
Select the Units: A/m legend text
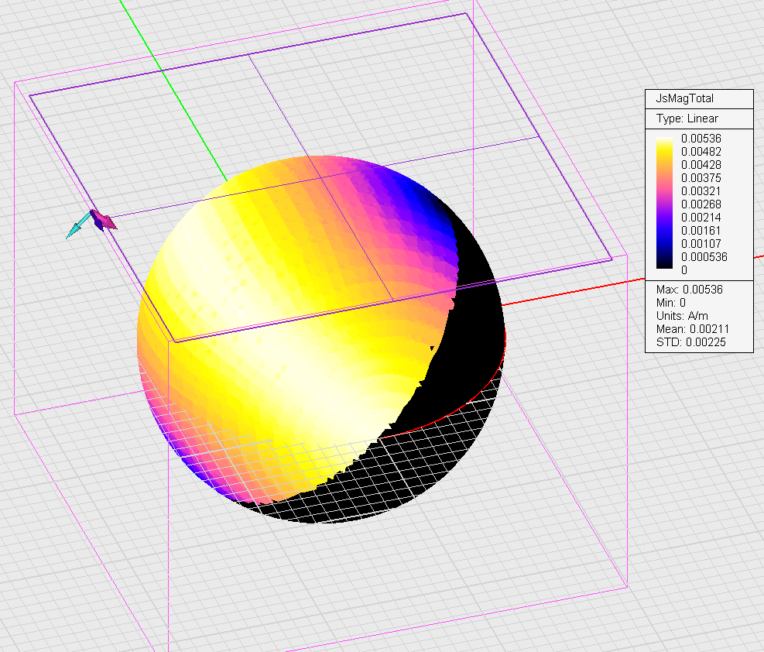[682, 316]
